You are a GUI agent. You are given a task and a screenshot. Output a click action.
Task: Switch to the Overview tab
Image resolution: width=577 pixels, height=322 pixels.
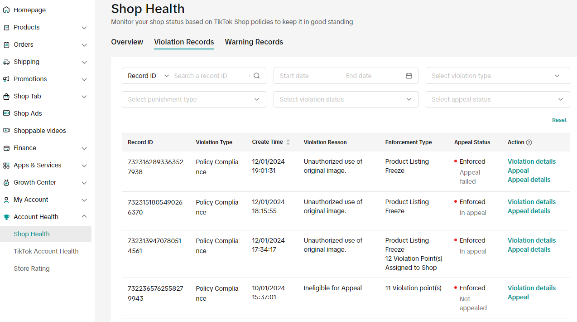click(127, 42)
